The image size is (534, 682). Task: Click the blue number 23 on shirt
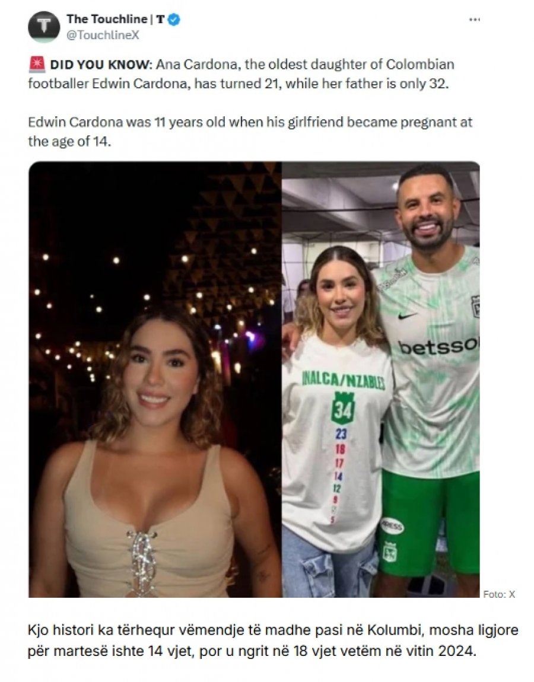(x=341, y=434)
